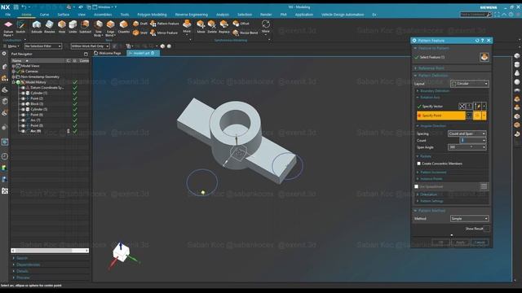Toggle visibility of Cylinder (5)
522x293 pixels.
point(23,109)
